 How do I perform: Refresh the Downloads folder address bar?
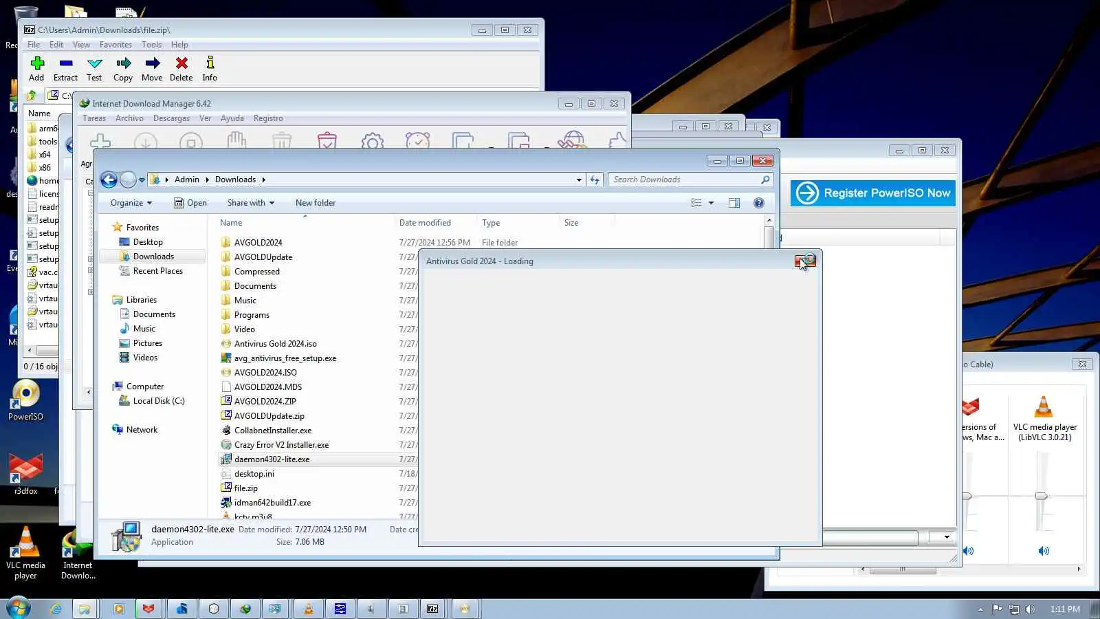[595, 180]
